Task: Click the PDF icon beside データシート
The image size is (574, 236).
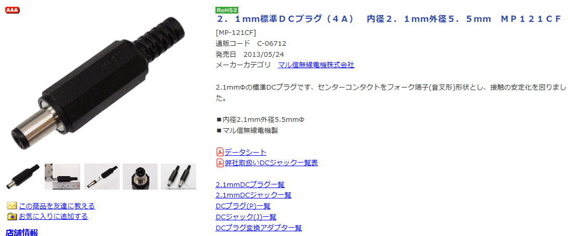Action: [x=220, y=152]
